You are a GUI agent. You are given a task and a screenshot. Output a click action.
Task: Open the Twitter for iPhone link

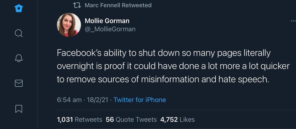[140, 100]
